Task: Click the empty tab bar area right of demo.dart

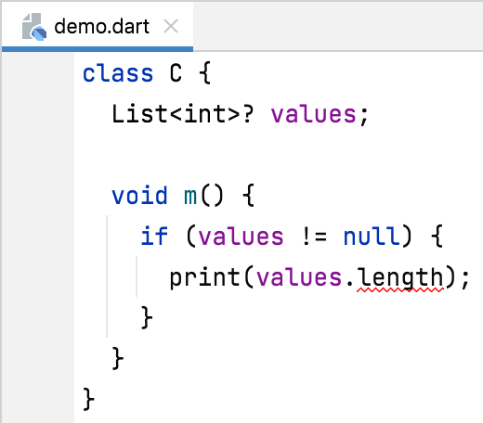Action: click(338, 27)
